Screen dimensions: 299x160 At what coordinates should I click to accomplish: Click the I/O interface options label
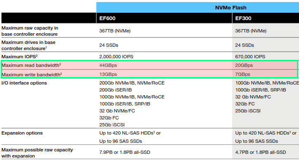24,83
